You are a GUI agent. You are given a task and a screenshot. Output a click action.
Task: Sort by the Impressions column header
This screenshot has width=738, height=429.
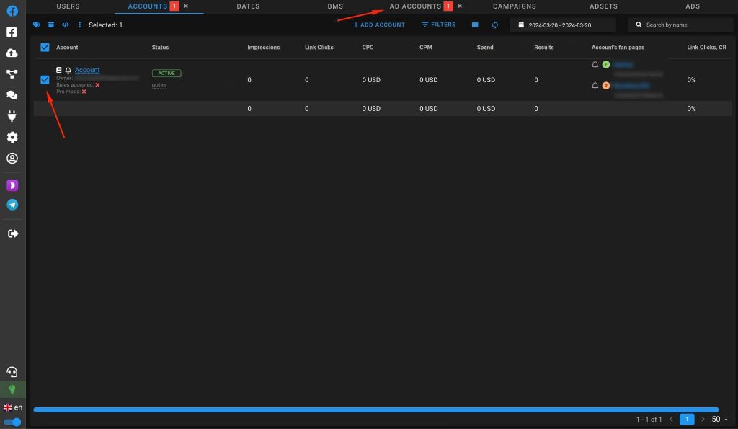click(264, 47)
